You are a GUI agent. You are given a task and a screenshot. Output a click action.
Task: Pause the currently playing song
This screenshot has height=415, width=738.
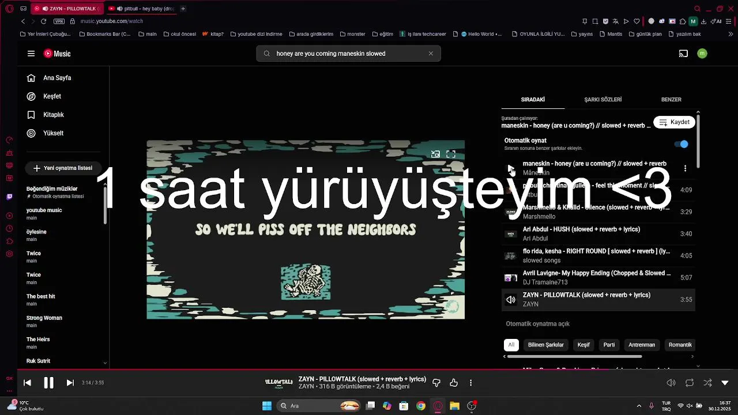(48, 383)
